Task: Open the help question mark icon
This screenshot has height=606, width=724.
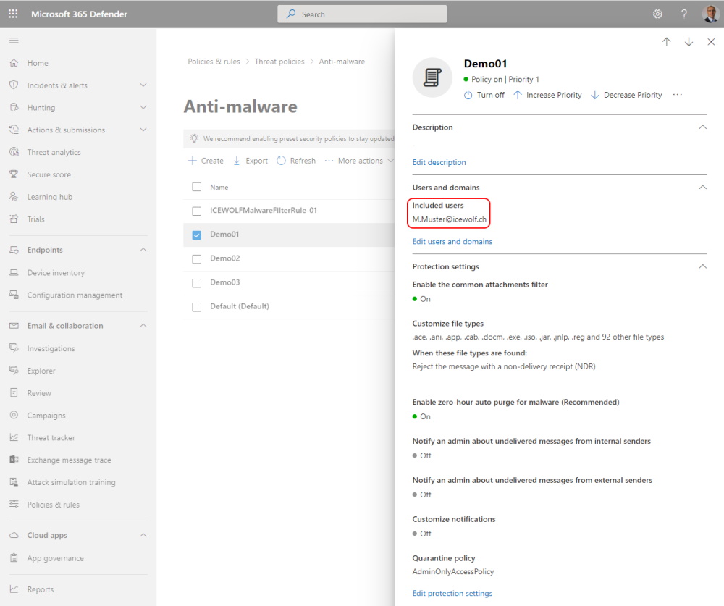Action: (x=684, y=14)
